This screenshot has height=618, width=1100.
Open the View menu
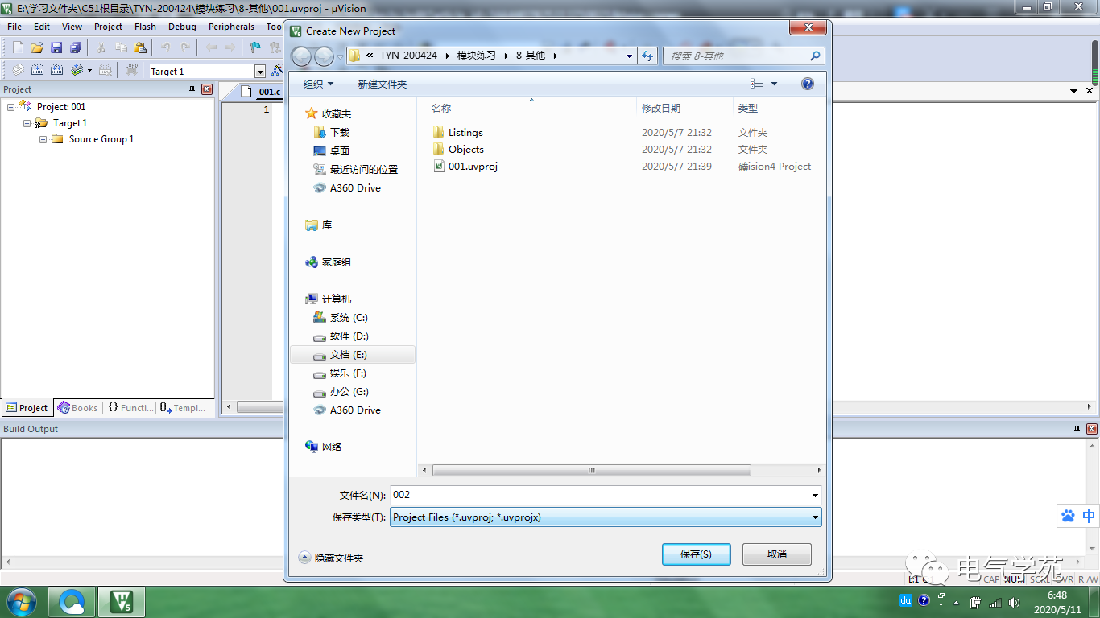coord(72,27)
